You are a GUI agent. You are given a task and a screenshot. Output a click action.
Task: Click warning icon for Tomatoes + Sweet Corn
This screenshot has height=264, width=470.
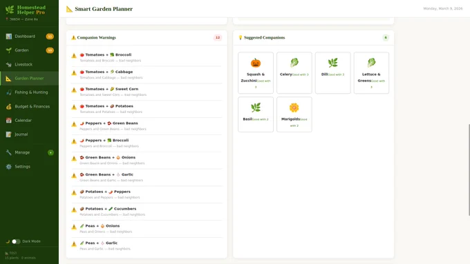[x=74, y=90]
